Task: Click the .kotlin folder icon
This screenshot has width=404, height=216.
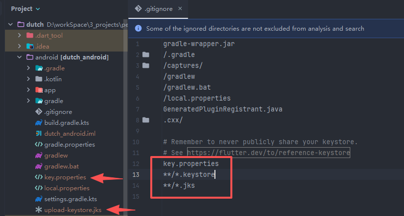Action: [38, 79]
